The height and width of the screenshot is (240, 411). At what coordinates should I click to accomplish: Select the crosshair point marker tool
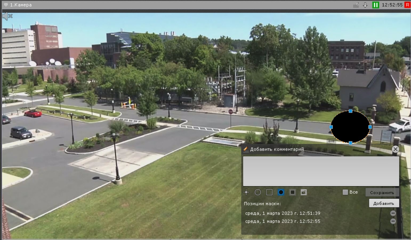[246, 192]
